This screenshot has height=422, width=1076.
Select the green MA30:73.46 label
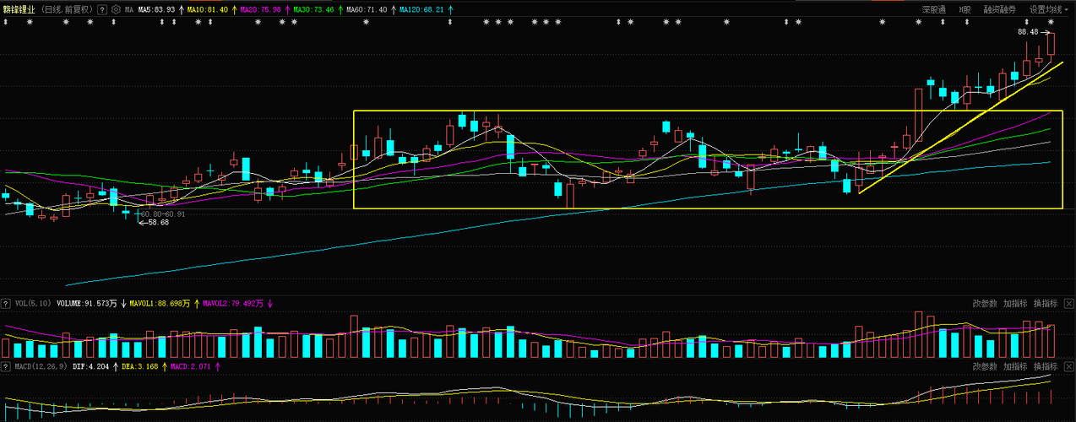(313, 10)
